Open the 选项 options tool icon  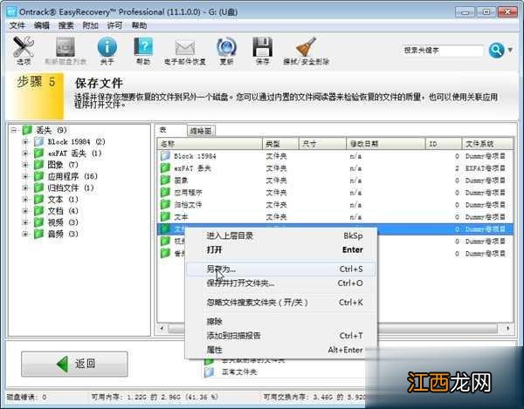[24, 47]
